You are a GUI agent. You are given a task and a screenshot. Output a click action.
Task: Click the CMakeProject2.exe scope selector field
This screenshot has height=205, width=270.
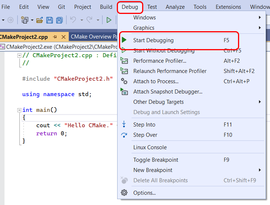(x=59, y=47)
